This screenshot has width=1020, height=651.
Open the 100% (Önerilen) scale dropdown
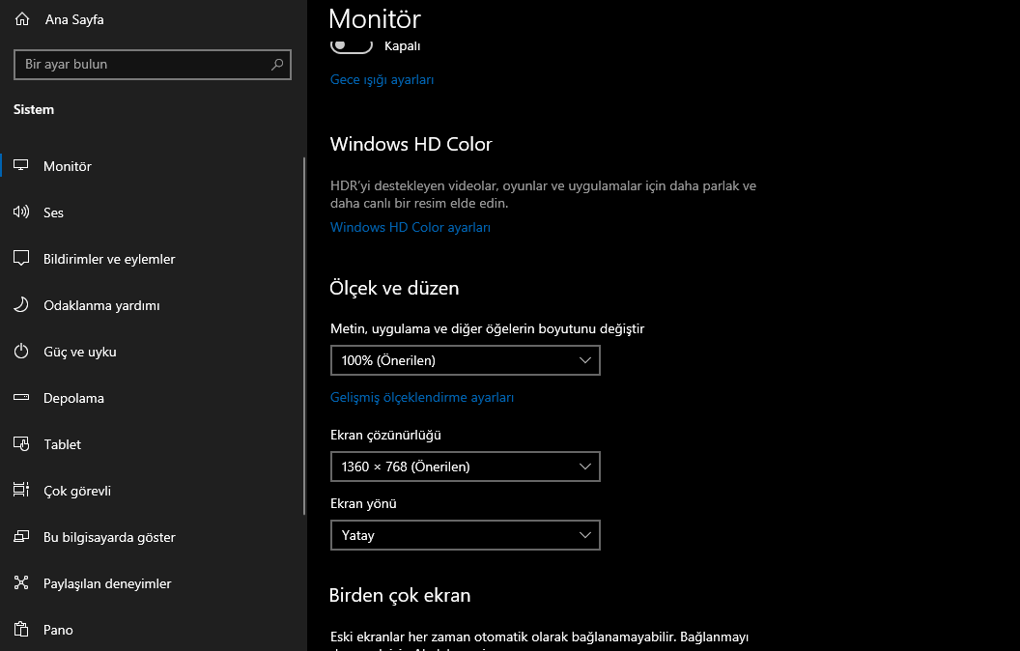pos(465,360)
